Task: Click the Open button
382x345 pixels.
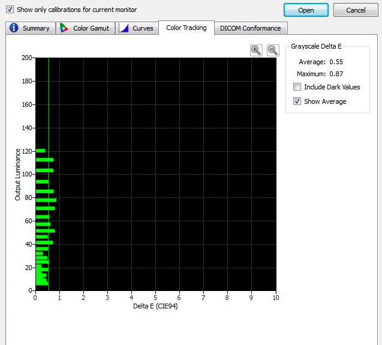Action: point(306,10)
